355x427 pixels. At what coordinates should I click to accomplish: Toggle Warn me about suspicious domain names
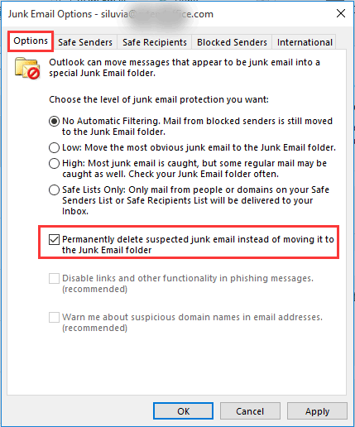pos(54,317)
